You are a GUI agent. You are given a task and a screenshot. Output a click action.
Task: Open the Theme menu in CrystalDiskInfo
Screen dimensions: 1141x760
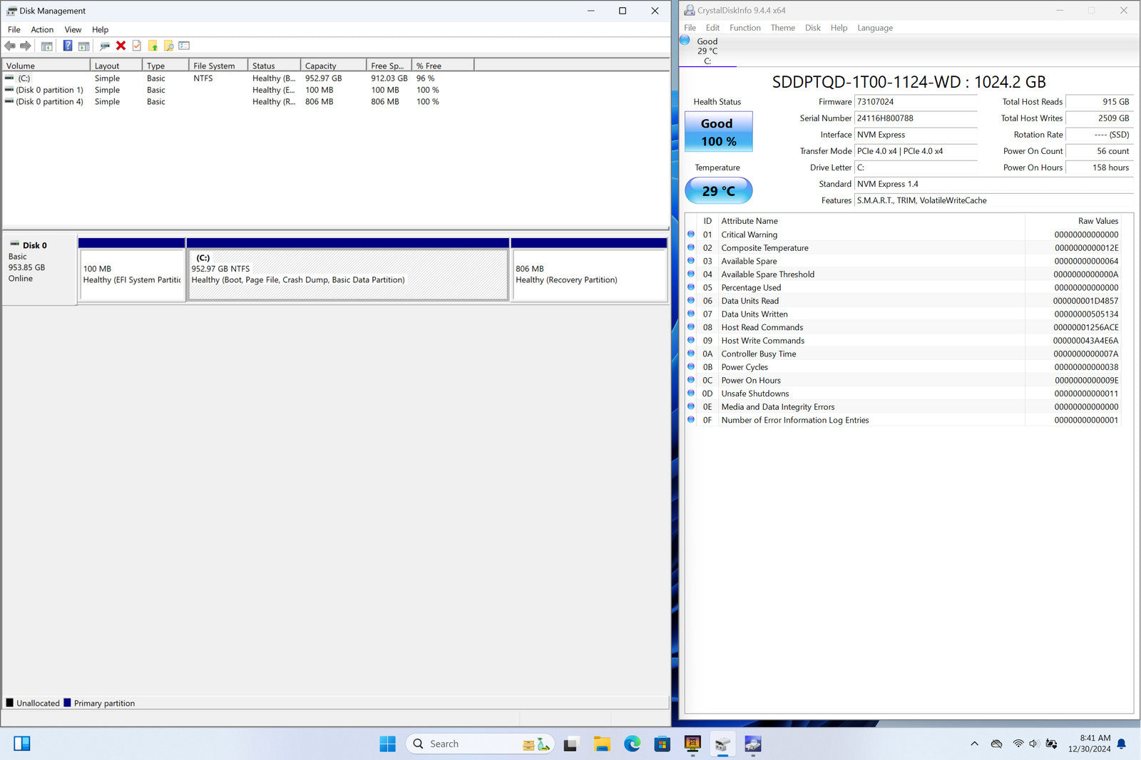click(x=782, y=28)
